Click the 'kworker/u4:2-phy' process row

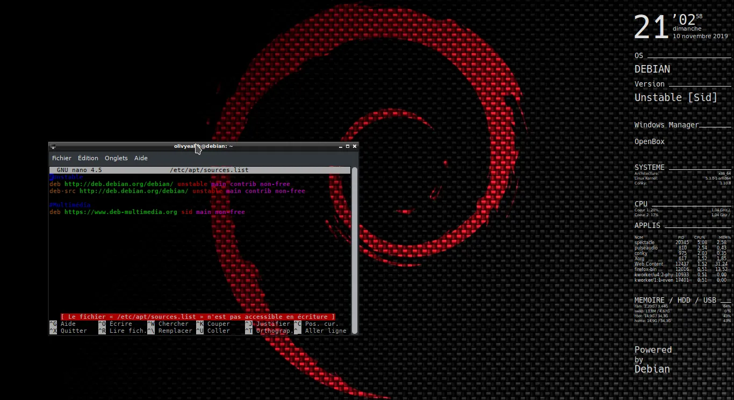click(x=680, y=275)
